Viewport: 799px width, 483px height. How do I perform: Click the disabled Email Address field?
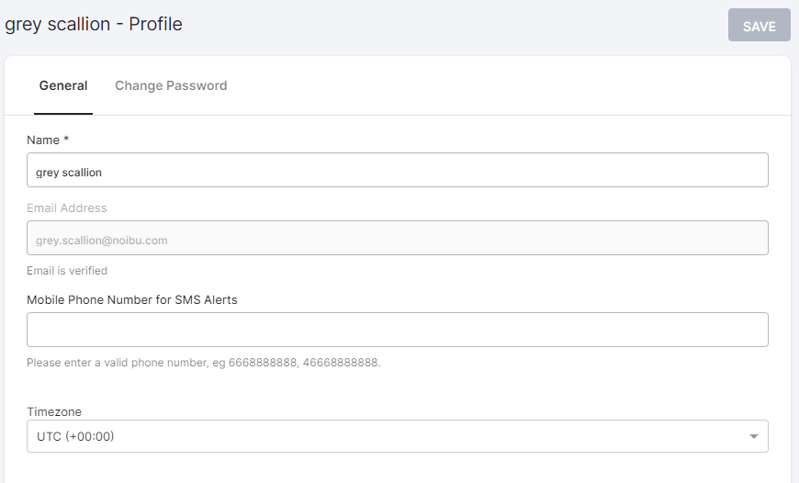click(x=397, y=238)
